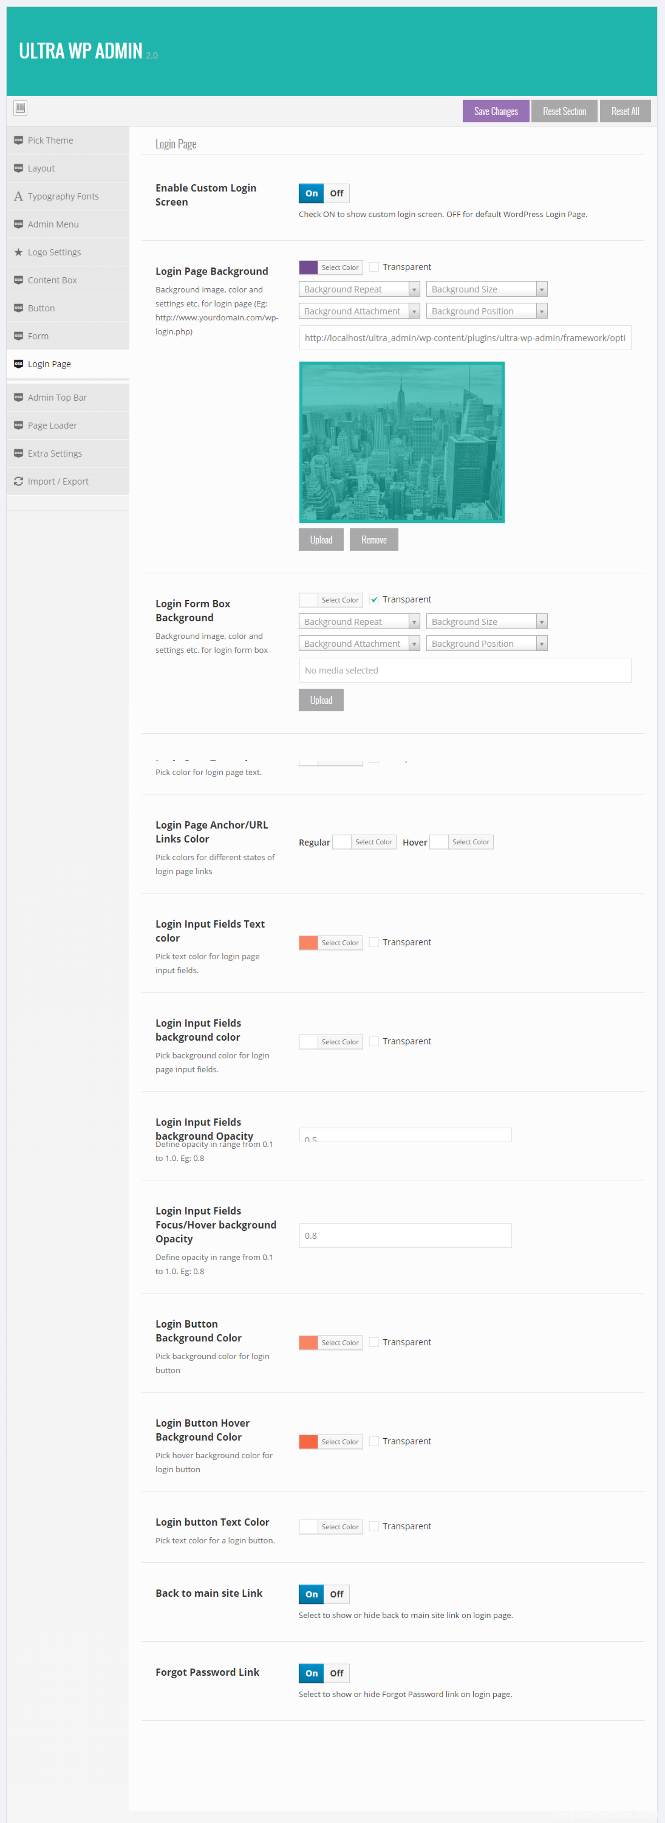Go to the Content Box section
The image size is (665, 1823).
point(68,280)
